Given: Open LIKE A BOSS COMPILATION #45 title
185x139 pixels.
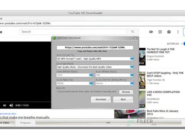Looking at the screenshot, I should coord(163,93).
